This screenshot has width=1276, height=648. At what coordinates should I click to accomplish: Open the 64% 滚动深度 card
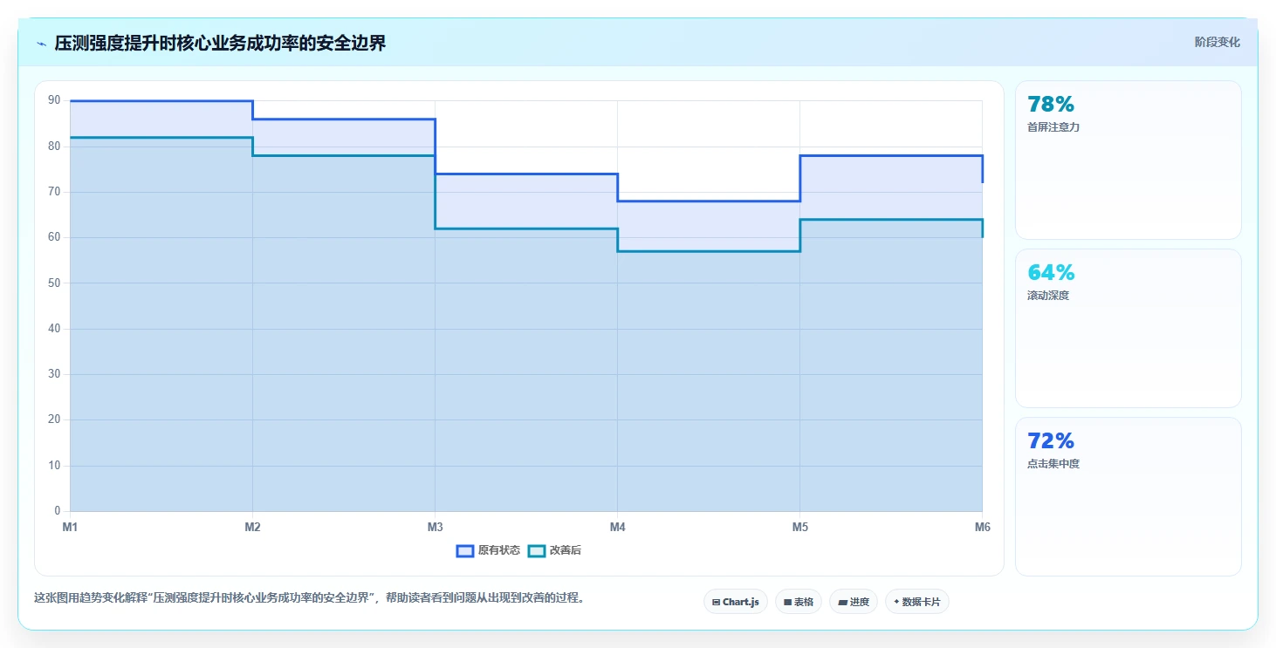pos(1129,328)
